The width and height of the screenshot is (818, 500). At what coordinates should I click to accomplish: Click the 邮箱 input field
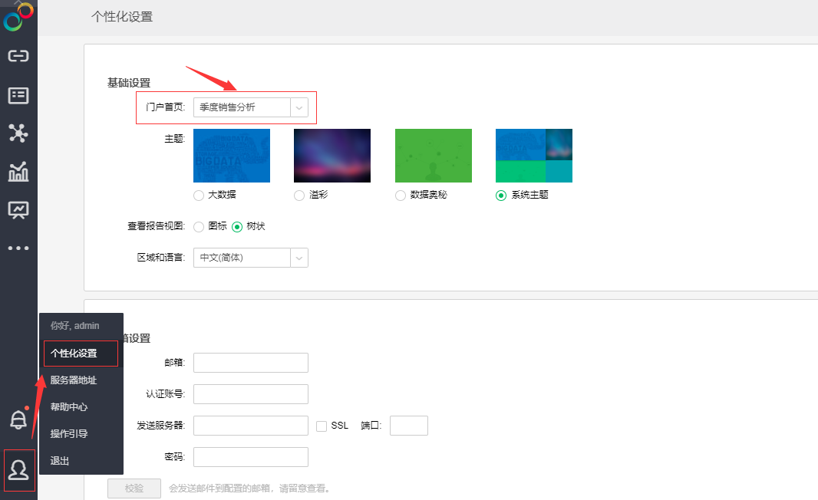click(x=251, y=363)
